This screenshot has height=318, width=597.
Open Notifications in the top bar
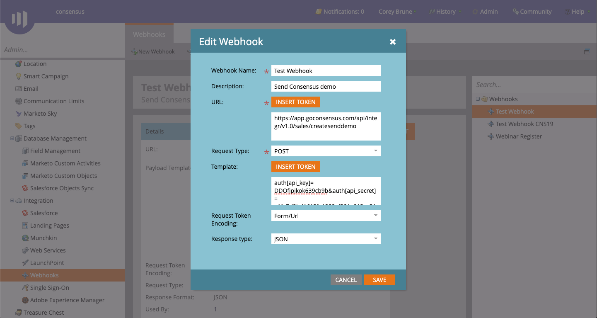(x=340, y=12)
